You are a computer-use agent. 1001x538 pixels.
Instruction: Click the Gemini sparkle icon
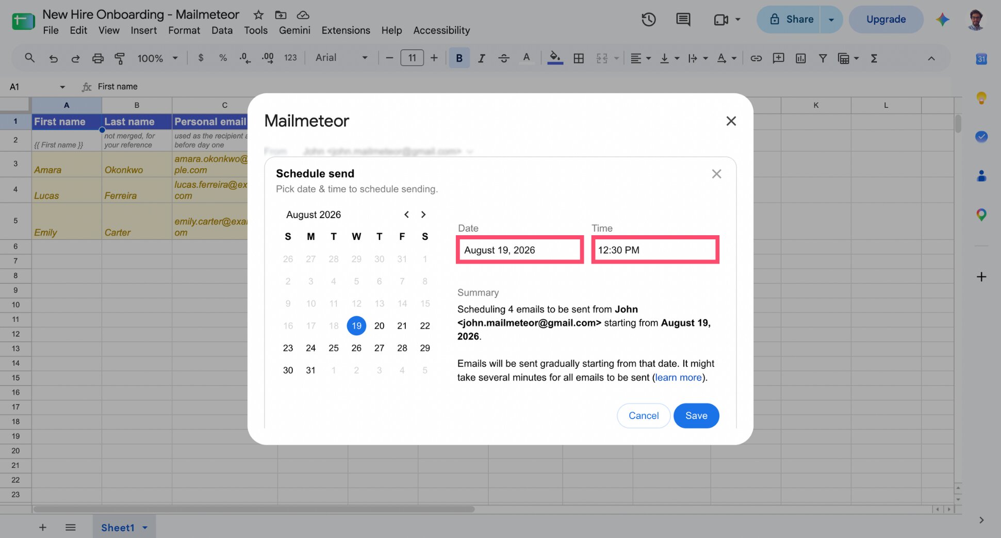pos(943,20)
